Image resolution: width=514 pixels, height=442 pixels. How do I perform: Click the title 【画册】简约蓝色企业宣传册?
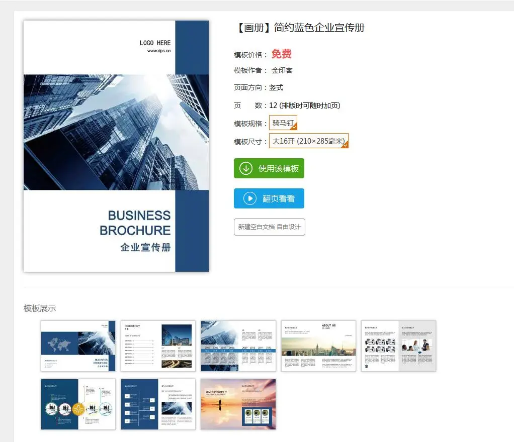300,28
